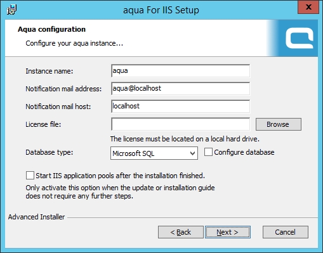
Task: Click the 'License file:' label
Action: pyautogui.click(x=43, y=124)
